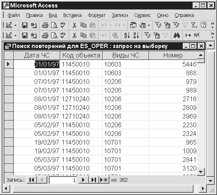Jump to the last record button
This screenshot has height=195, width=217.
(x=94, y=180)
